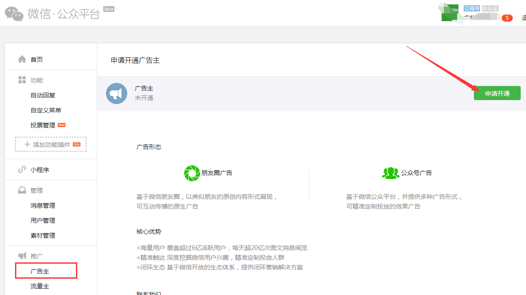The height and width of the screenshot is (295, 526).
Task: Click the home house icon in sidebar
Action: click(x=22, y=59)
